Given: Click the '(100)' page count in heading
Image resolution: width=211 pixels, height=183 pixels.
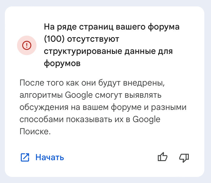Looking at the screenshot, I should pyautogui.click(x=54, y=39).
